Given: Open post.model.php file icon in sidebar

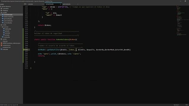Looking at the screenshot, I should (3, 21).
